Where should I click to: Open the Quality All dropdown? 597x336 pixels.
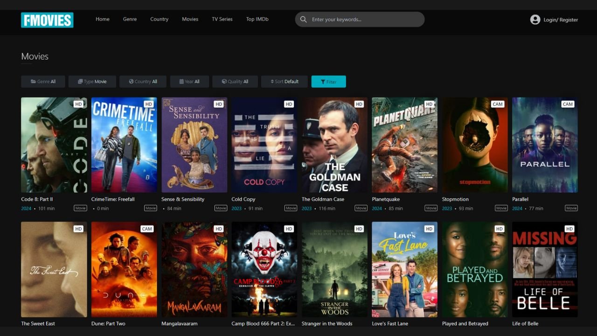[235, 81]
